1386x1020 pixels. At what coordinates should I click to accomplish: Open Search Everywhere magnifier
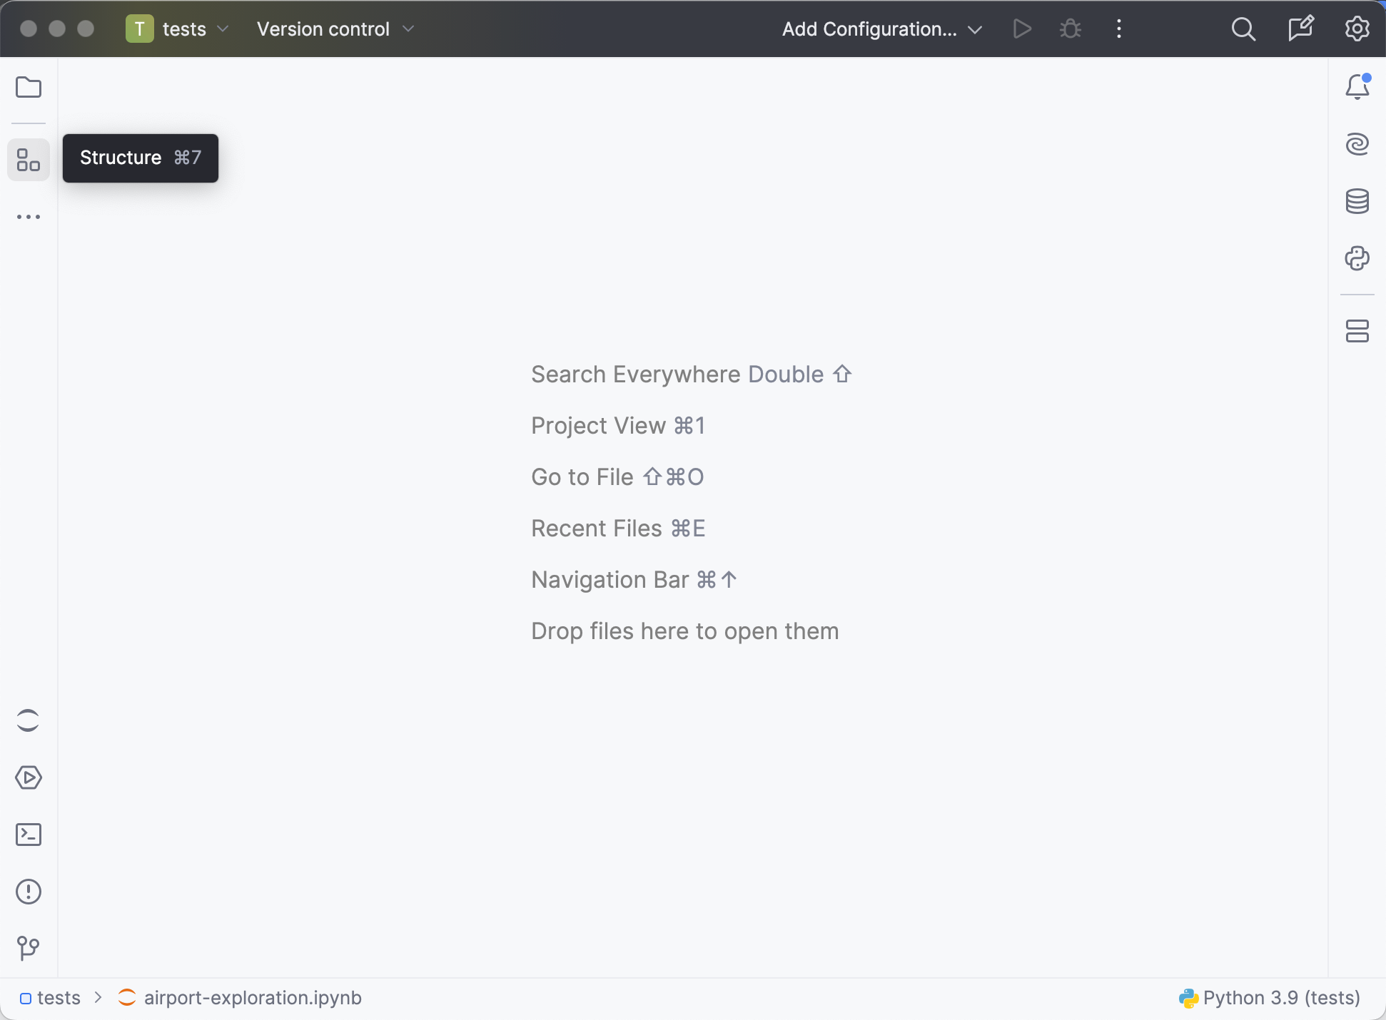1243,29
